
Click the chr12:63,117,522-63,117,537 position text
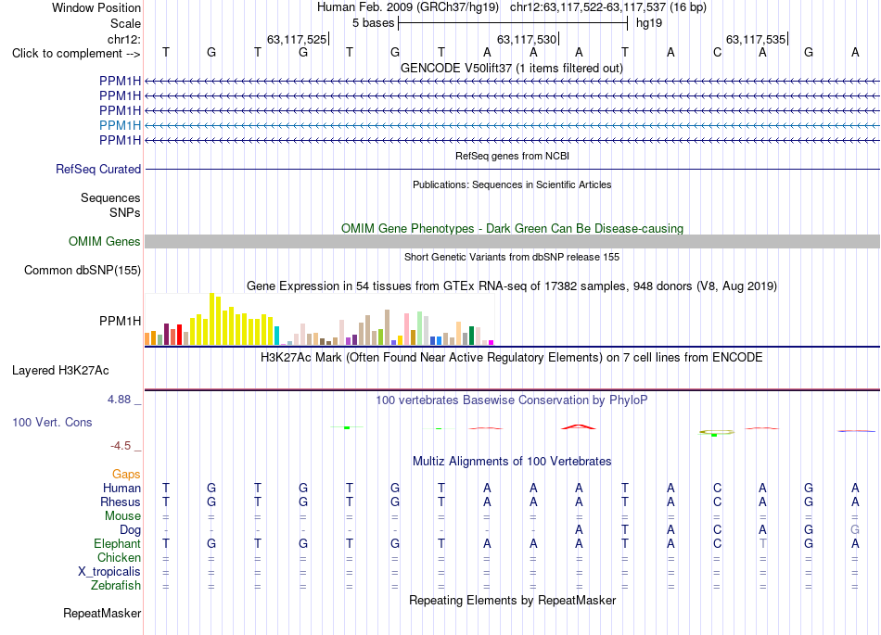click(x=588, y=7)
